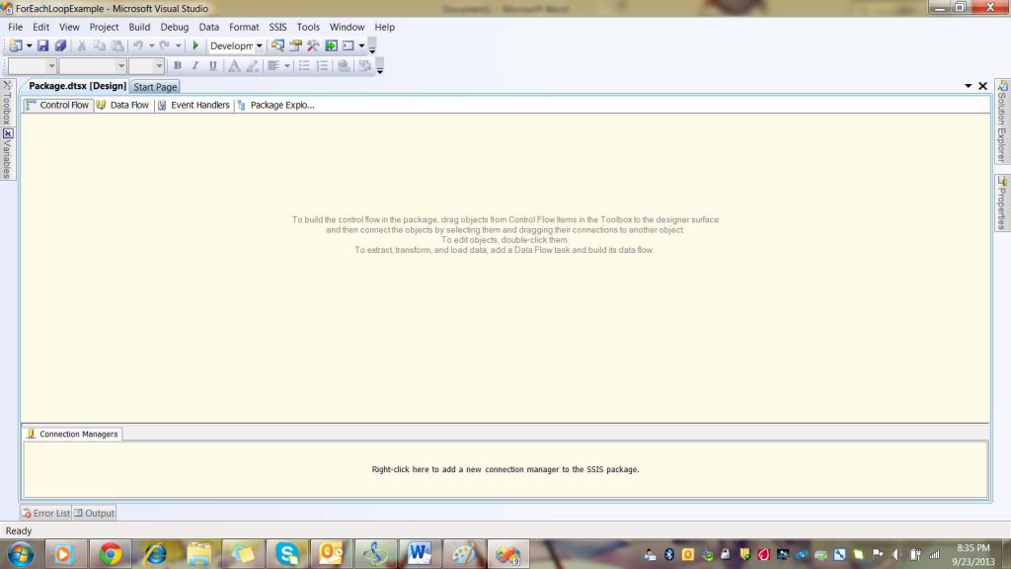The image size is (1011, 569).
Task: Expand the Toolbox side panel
Action: 7,105
